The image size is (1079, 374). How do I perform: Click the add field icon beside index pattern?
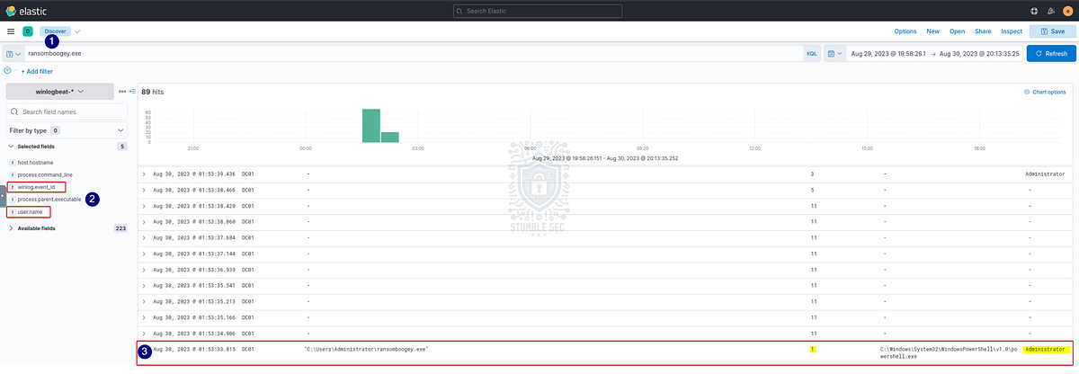(x=133, y=92)
